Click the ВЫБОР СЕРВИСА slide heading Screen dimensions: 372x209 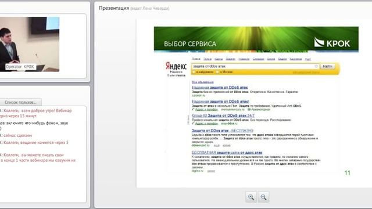tap(190, 44)
